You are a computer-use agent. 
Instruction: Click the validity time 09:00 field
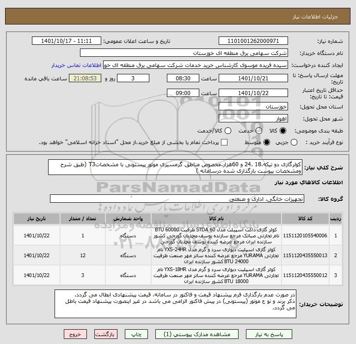click(x=183, y=93)
